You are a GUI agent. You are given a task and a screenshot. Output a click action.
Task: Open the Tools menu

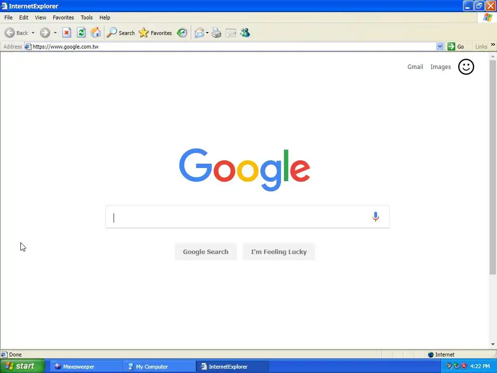[86, 17]
